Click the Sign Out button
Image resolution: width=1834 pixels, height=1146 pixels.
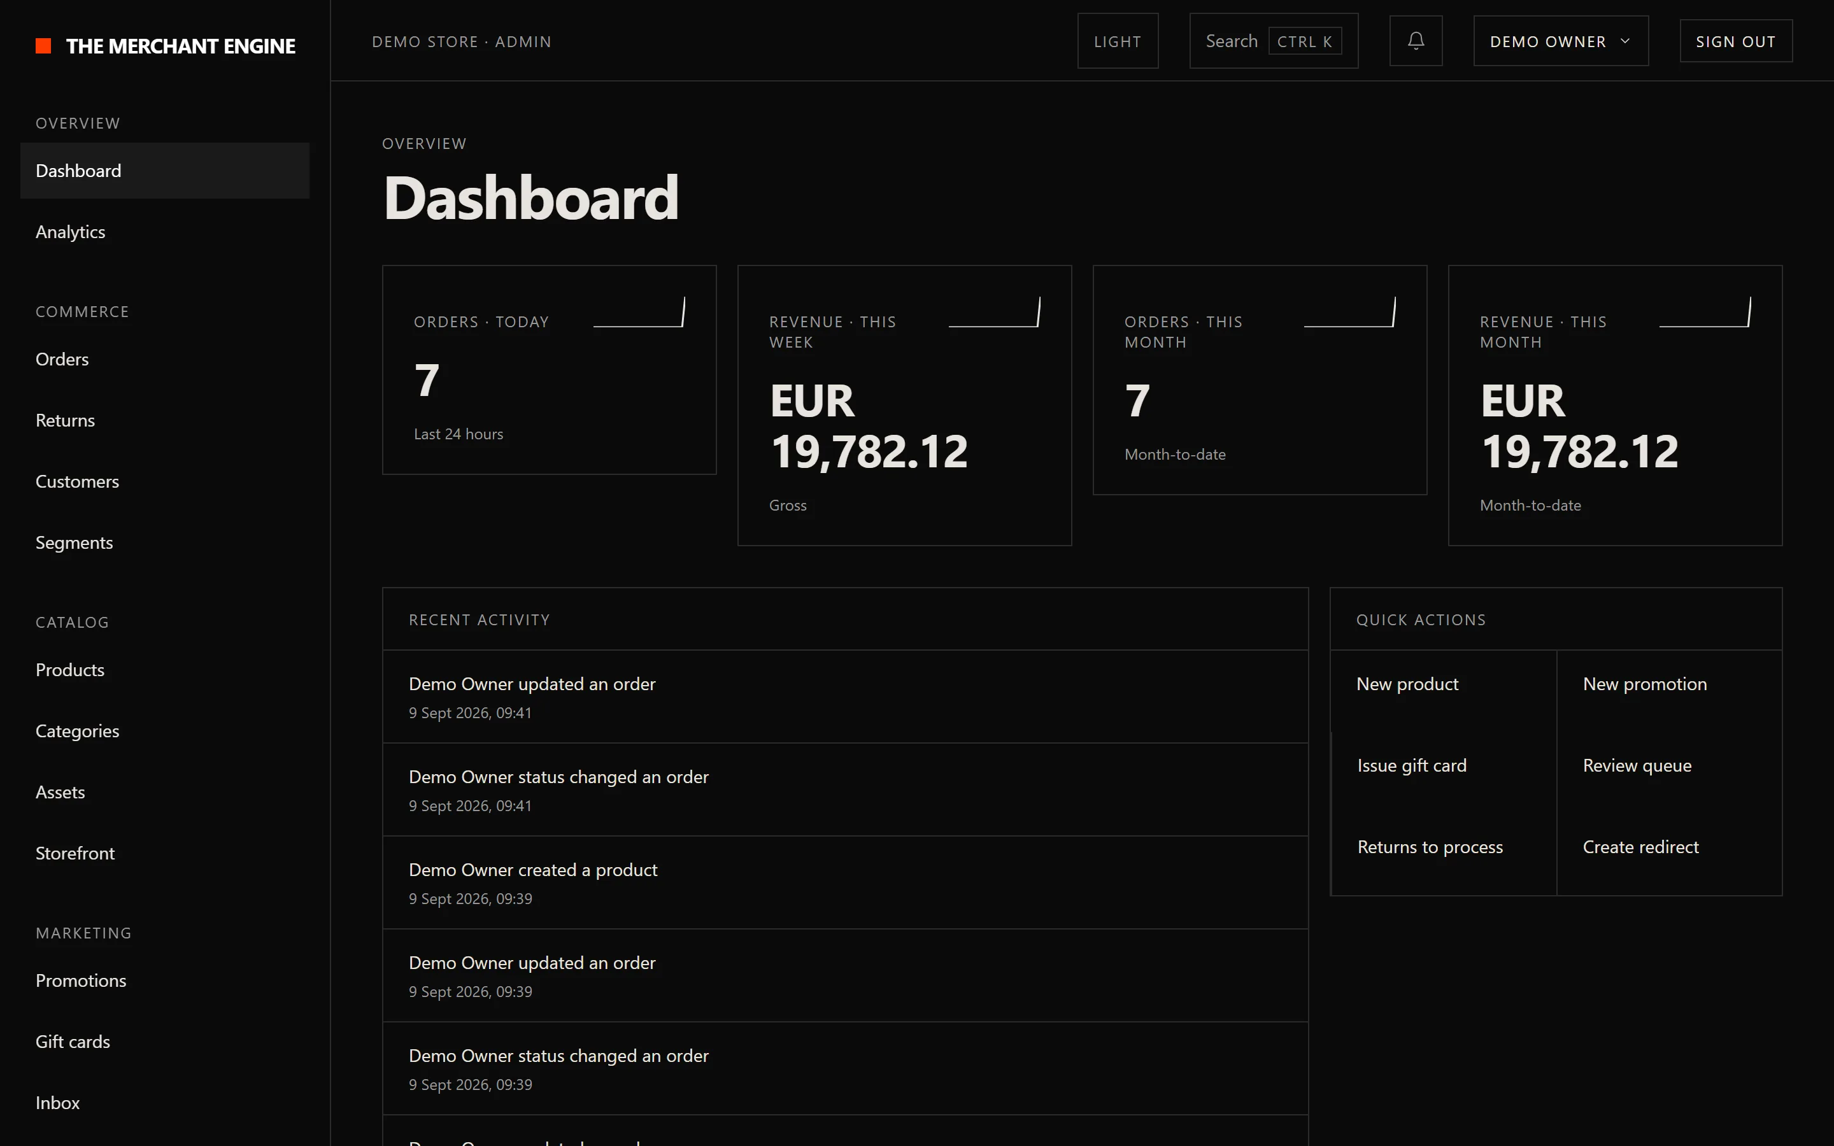pyautogui.click(x=1735, y=41)
